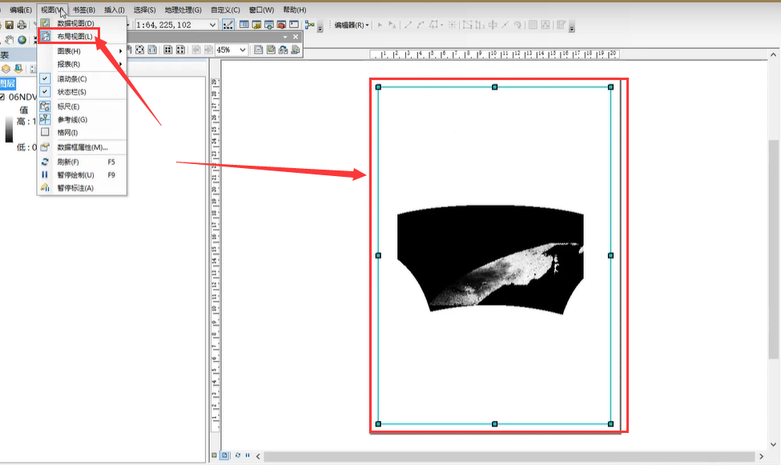Image resolution: width=781 pixels, height=465 pixels.
Task: Open the table of contents window icon
Action: point(244,24)
